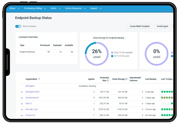Sort by the Organization column arrows

coord(39,79)
